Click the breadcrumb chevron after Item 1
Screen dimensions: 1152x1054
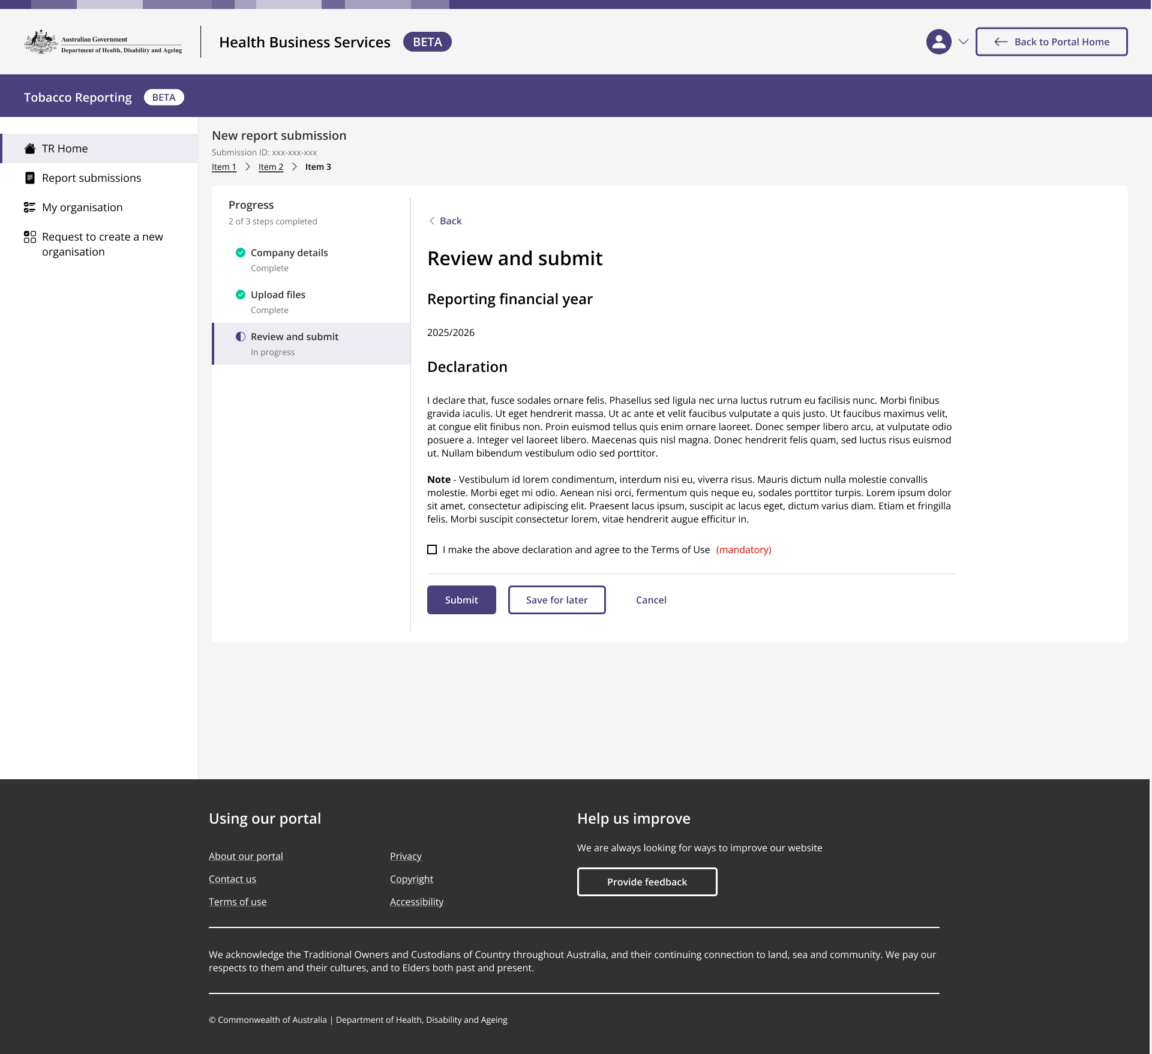coord(247,167)
